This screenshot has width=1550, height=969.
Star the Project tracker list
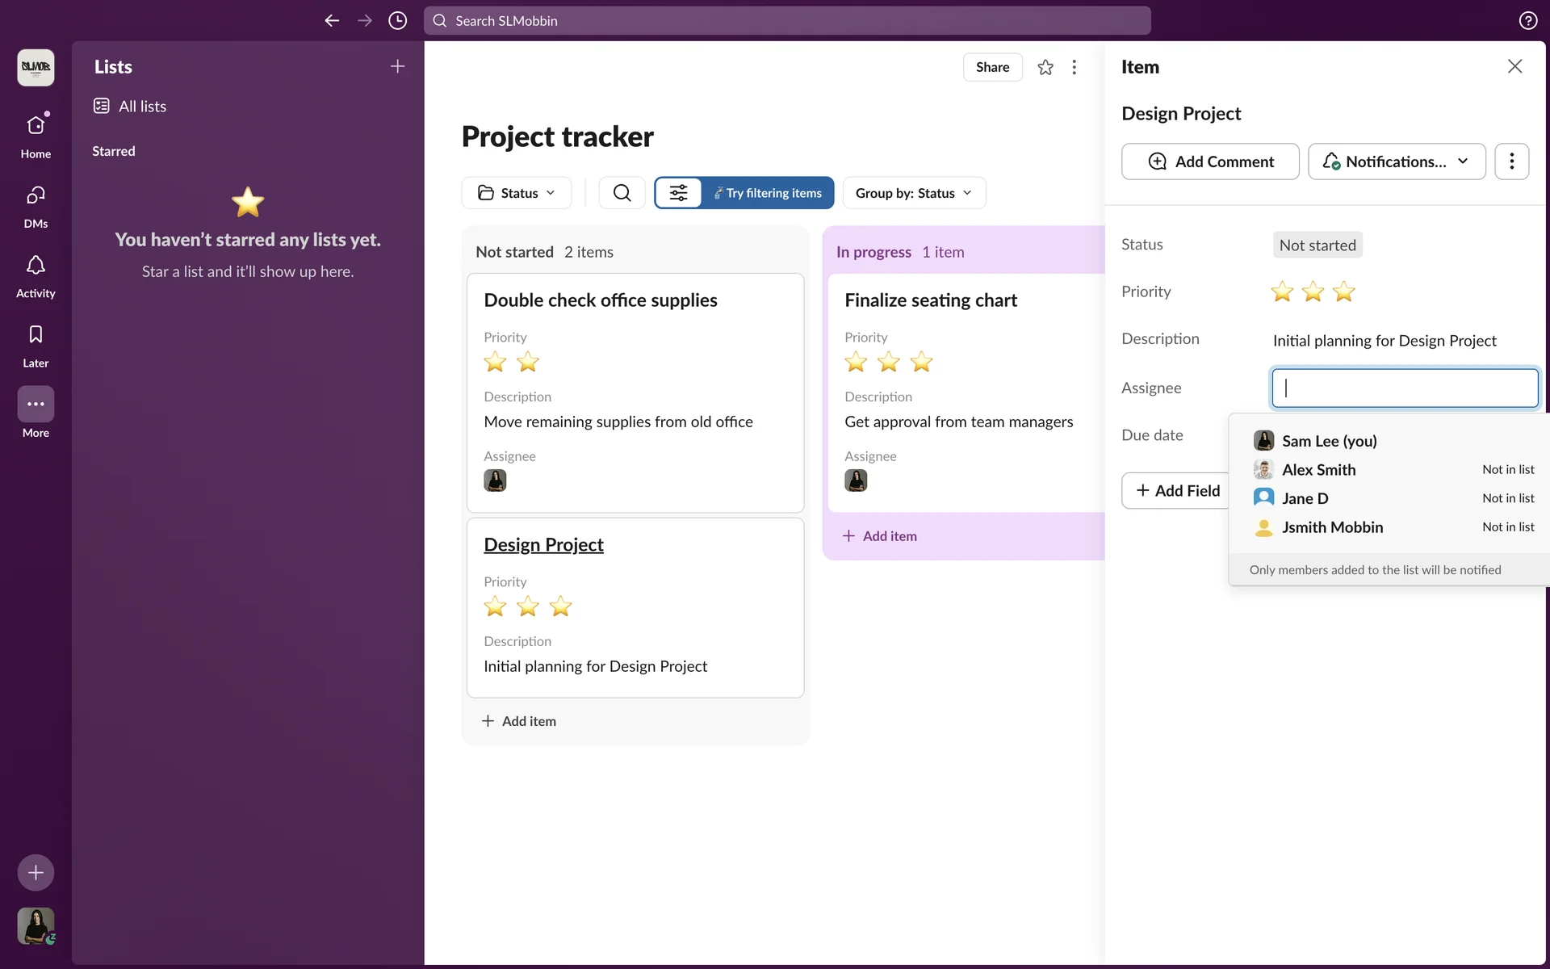coord(1045,67)
